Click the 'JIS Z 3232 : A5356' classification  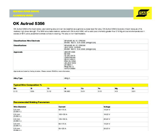tap(73, 47)
